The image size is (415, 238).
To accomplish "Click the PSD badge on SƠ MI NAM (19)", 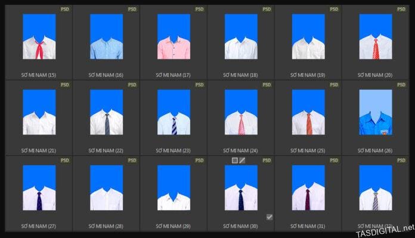I will tap(334, 10).
